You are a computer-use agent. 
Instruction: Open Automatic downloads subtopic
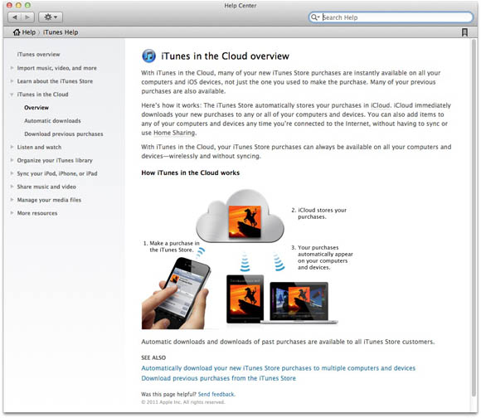click(x=52, y=121)
